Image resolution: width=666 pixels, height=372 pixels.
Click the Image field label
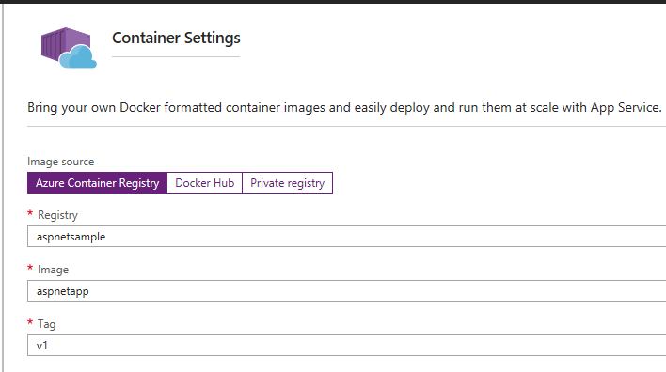coord(53,270)
